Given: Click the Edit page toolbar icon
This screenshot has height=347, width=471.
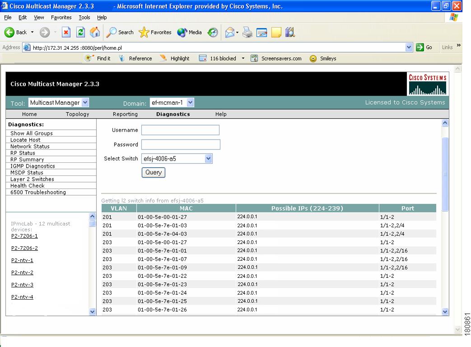Looking at the screenshot, I should pyautogui.click(x=262, y=32).
